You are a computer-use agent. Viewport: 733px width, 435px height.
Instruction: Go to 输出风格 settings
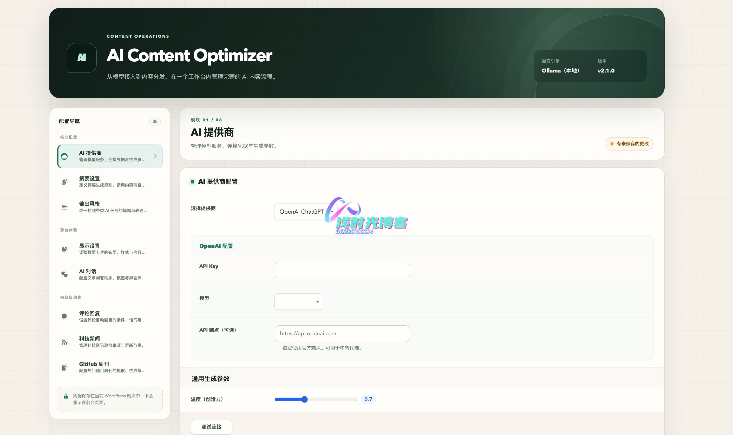[110, 207]
